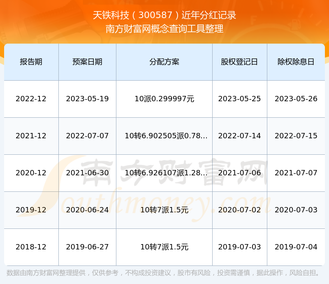Select plan 10转7派1.5元 in 2018-12 row
Screen dimensions: 329x284
[164, 247]
